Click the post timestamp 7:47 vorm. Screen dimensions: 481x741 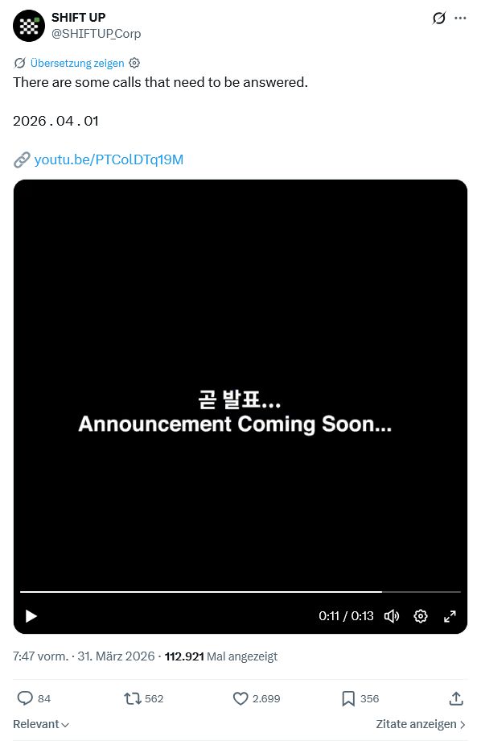coord(40,656)
